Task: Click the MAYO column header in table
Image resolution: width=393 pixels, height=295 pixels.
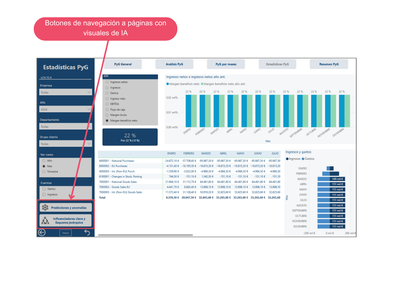Action: click(241, 153)
